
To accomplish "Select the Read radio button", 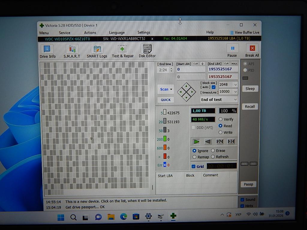I will point(220,126).
